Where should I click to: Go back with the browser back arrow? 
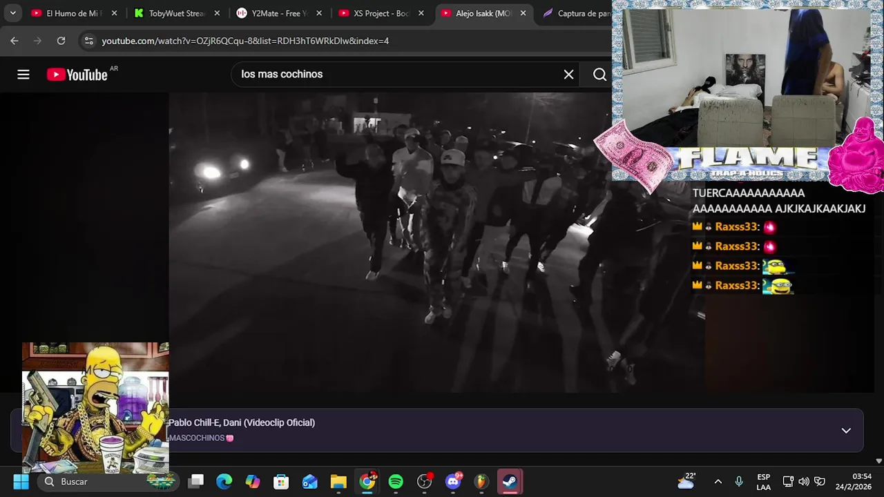click(15, 41)
